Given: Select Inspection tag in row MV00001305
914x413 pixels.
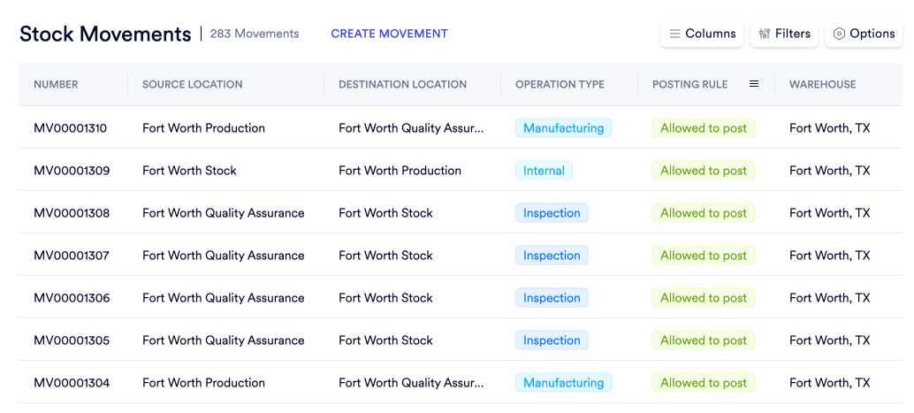Looking at the screenshot, I should tap(552, 340).
